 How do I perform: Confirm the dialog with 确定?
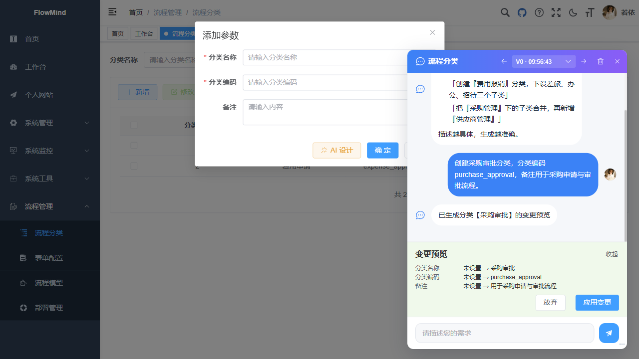tap(382, 150)
